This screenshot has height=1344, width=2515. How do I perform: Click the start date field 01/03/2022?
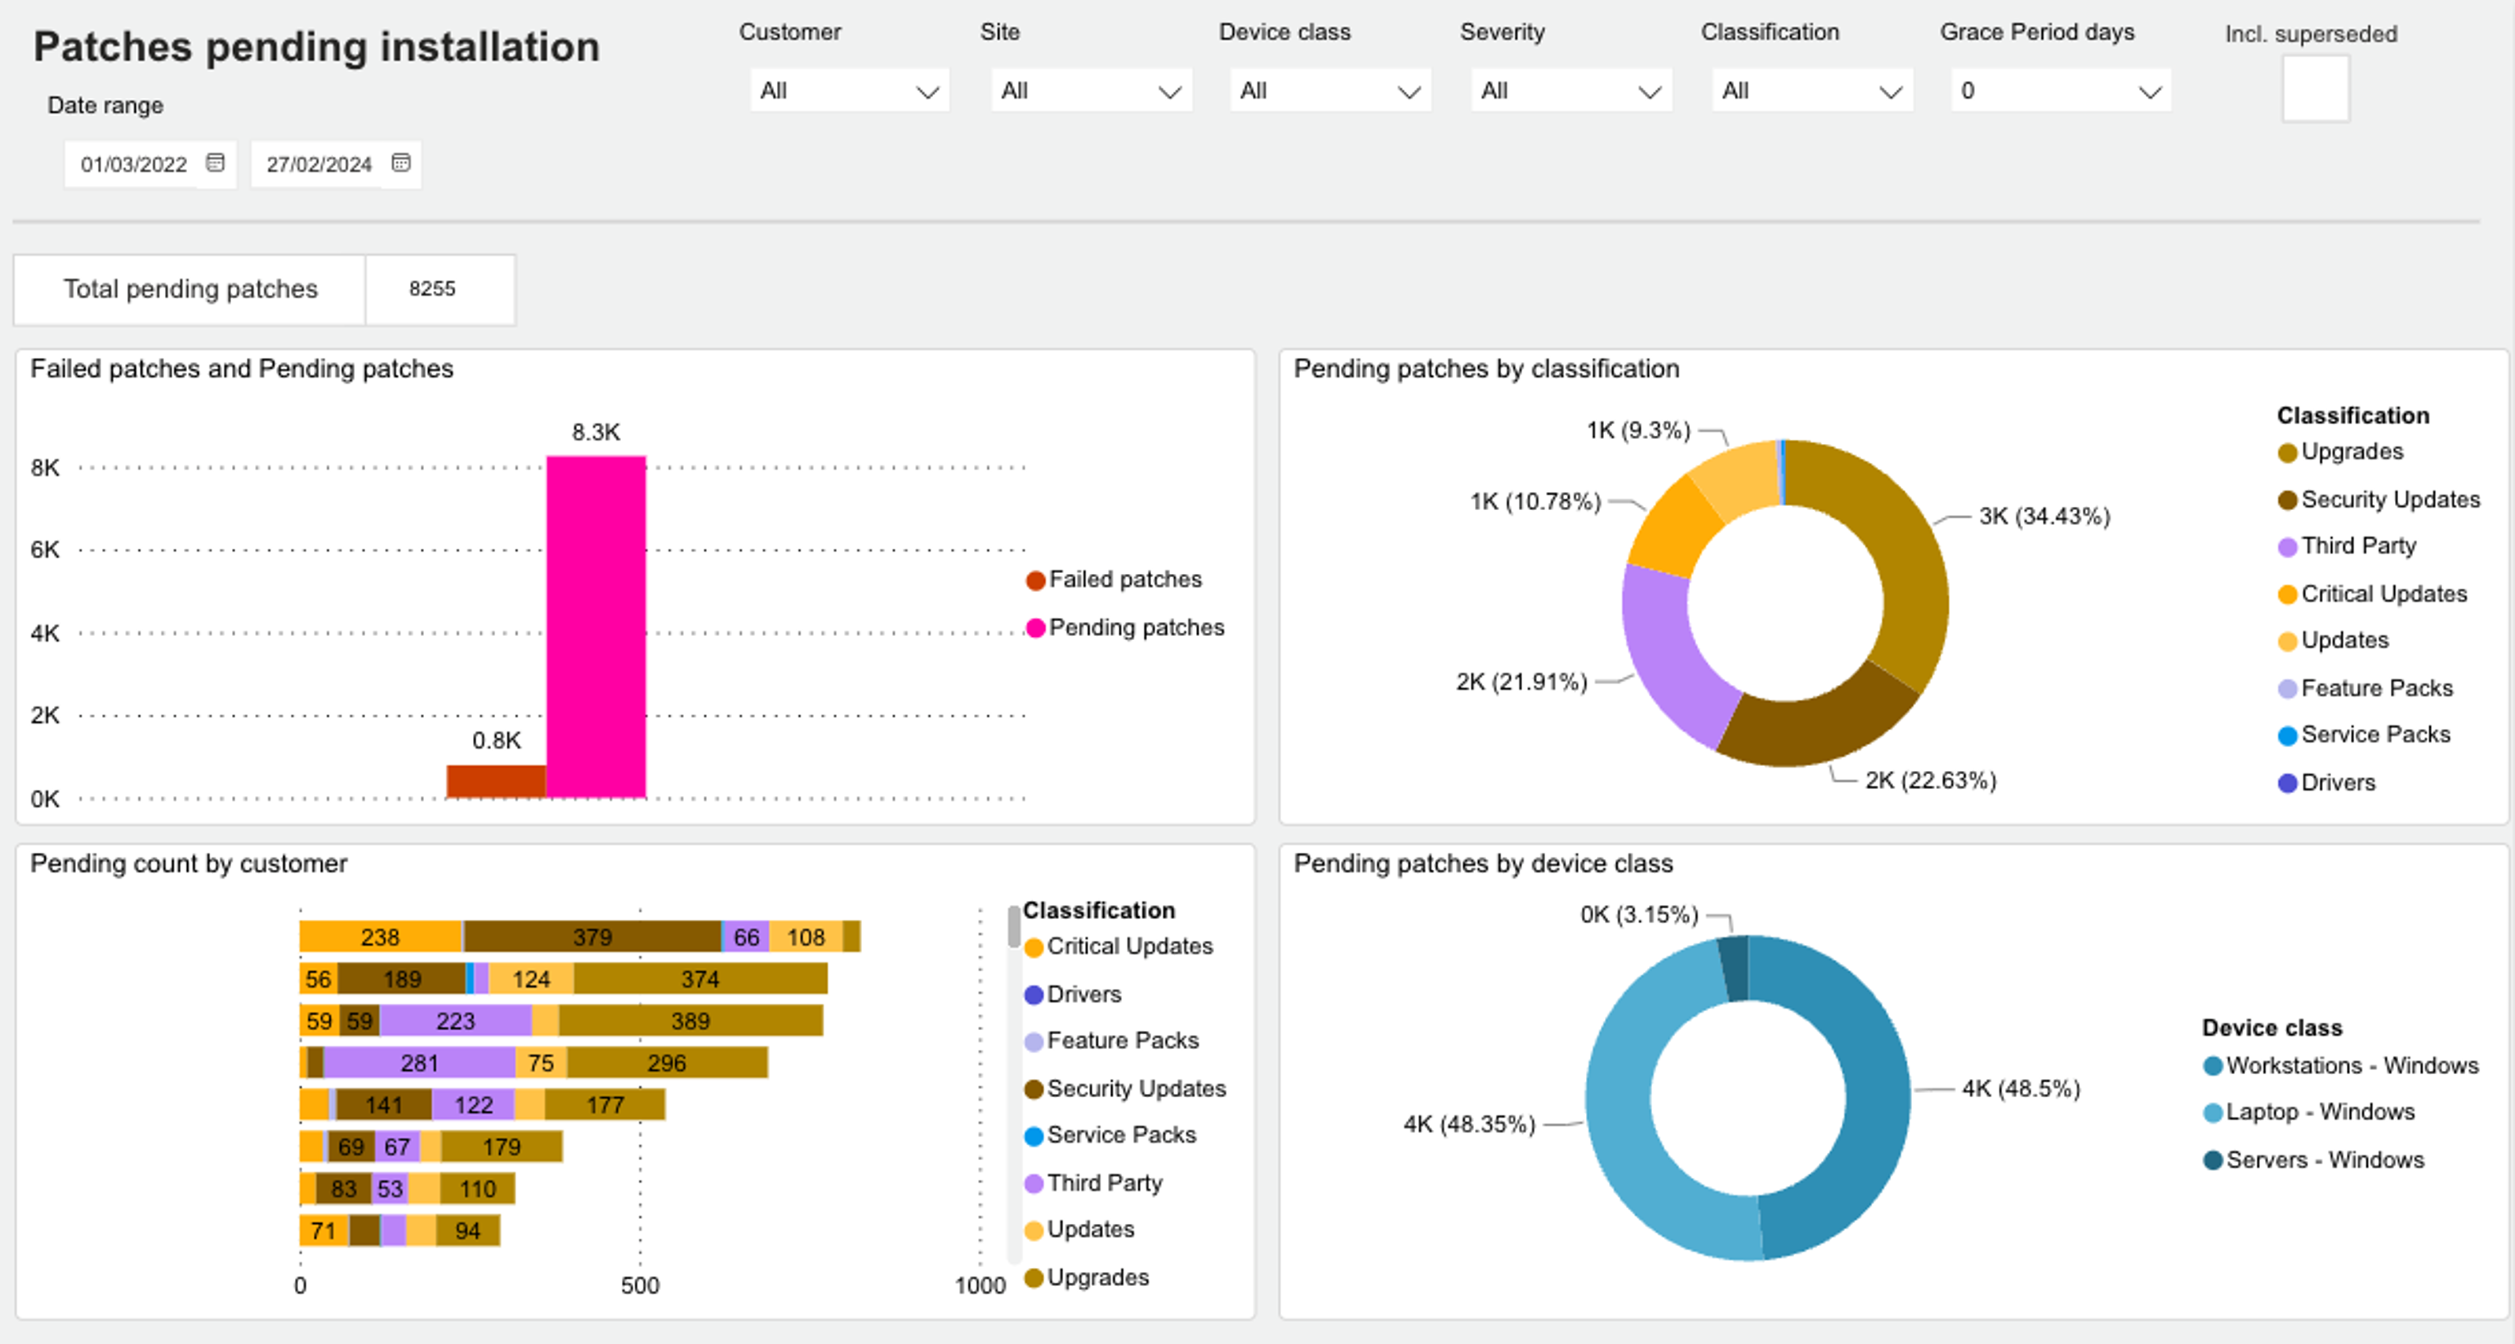click(x=134, y=164)
